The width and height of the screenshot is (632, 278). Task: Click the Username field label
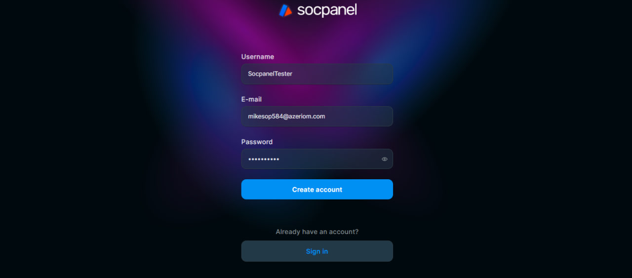pos(257,57)
